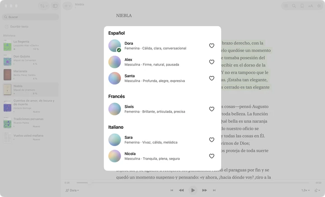Fast-forward the audio playback

[x=204, y=190]
